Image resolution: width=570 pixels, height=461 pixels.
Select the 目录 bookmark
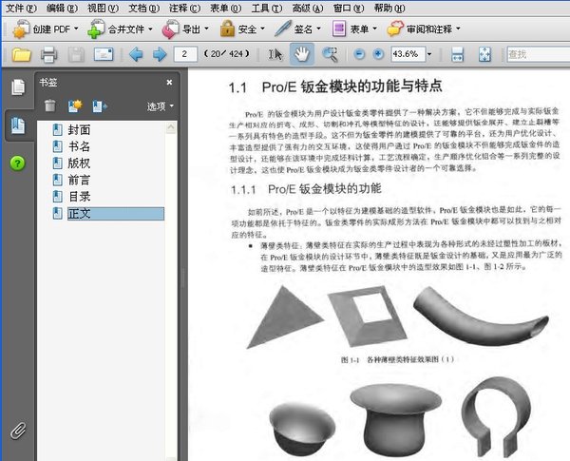[x=79, y=197]
